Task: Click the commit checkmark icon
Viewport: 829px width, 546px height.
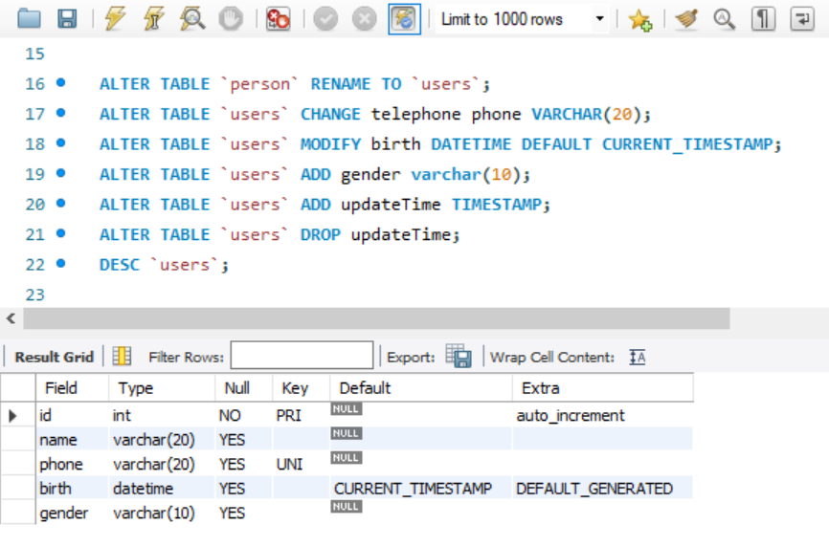Action: (x=325, y=19)
